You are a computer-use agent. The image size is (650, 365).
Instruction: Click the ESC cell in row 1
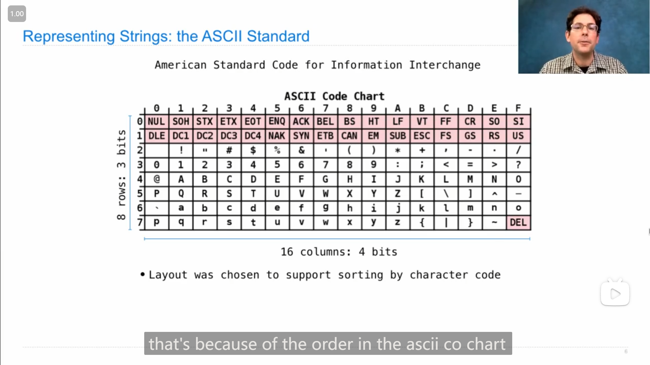click(x=421, y=136)
